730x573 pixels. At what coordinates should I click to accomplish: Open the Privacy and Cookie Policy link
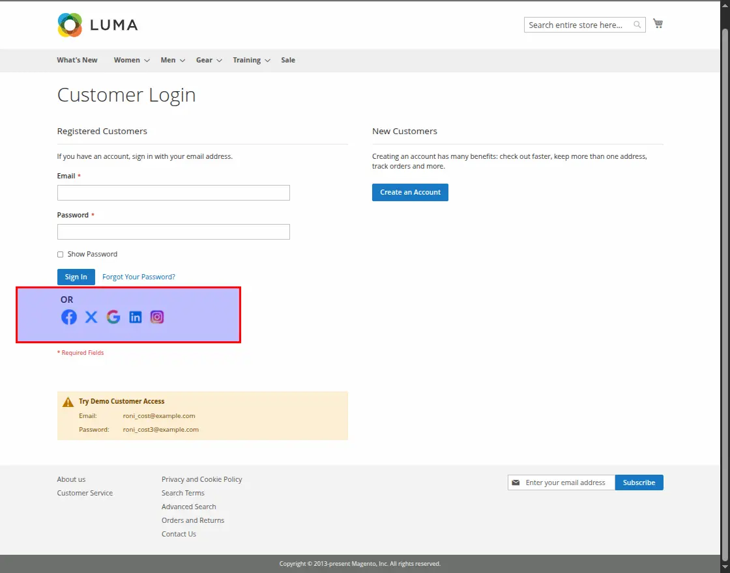tap(201, 479)
